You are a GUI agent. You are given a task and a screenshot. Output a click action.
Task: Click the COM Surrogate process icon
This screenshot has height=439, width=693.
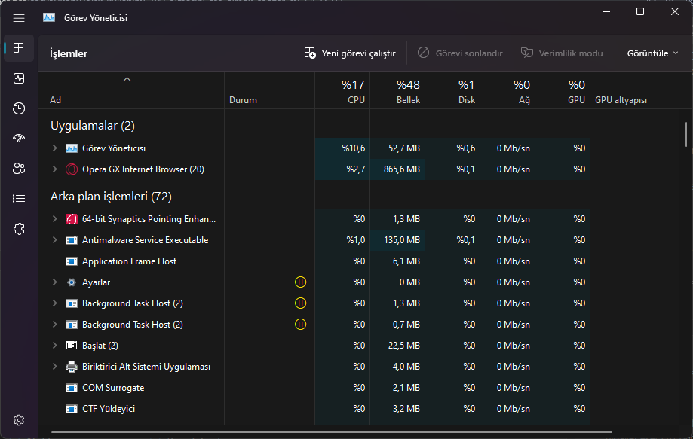(71, 388)
